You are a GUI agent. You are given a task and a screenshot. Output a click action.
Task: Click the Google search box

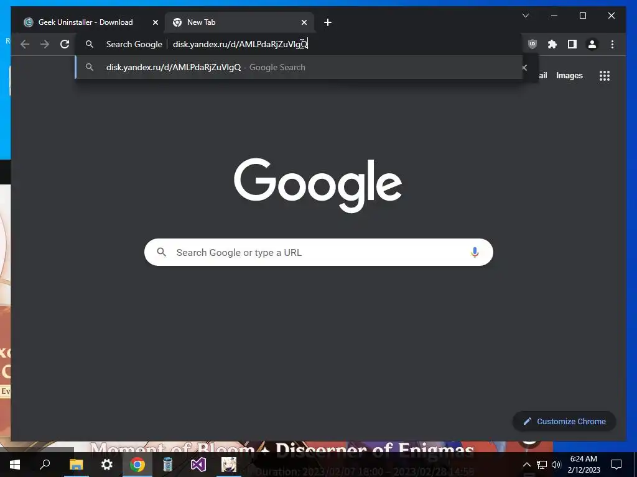[x=318, y=252]
